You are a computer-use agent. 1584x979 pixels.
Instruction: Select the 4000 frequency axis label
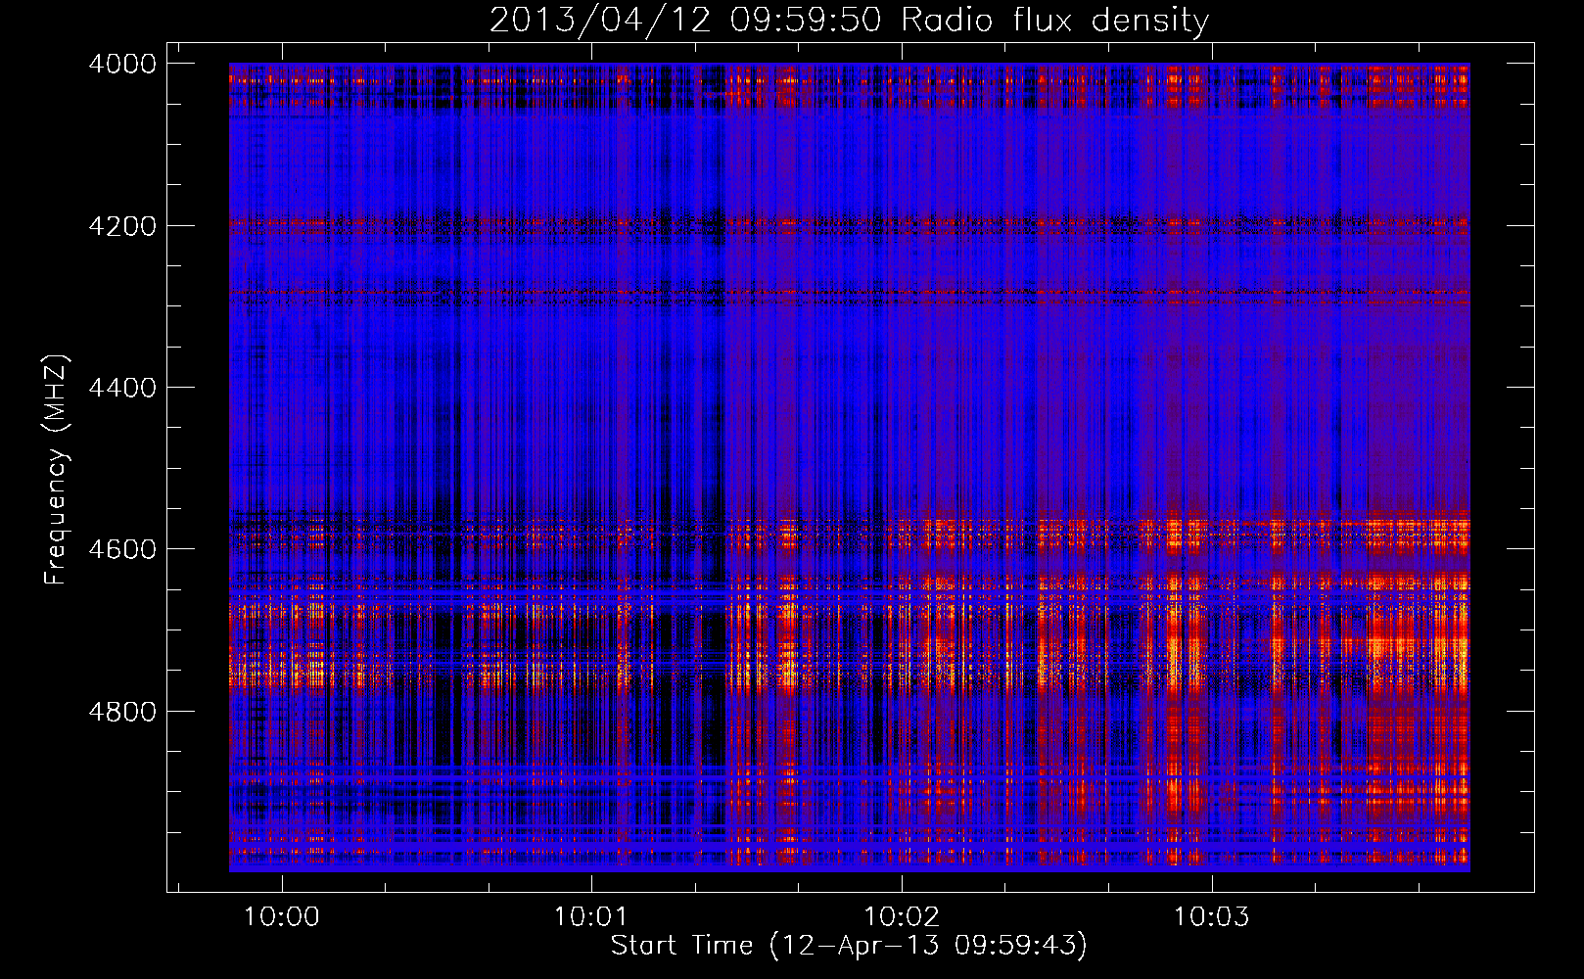click(x=122, y=64)
